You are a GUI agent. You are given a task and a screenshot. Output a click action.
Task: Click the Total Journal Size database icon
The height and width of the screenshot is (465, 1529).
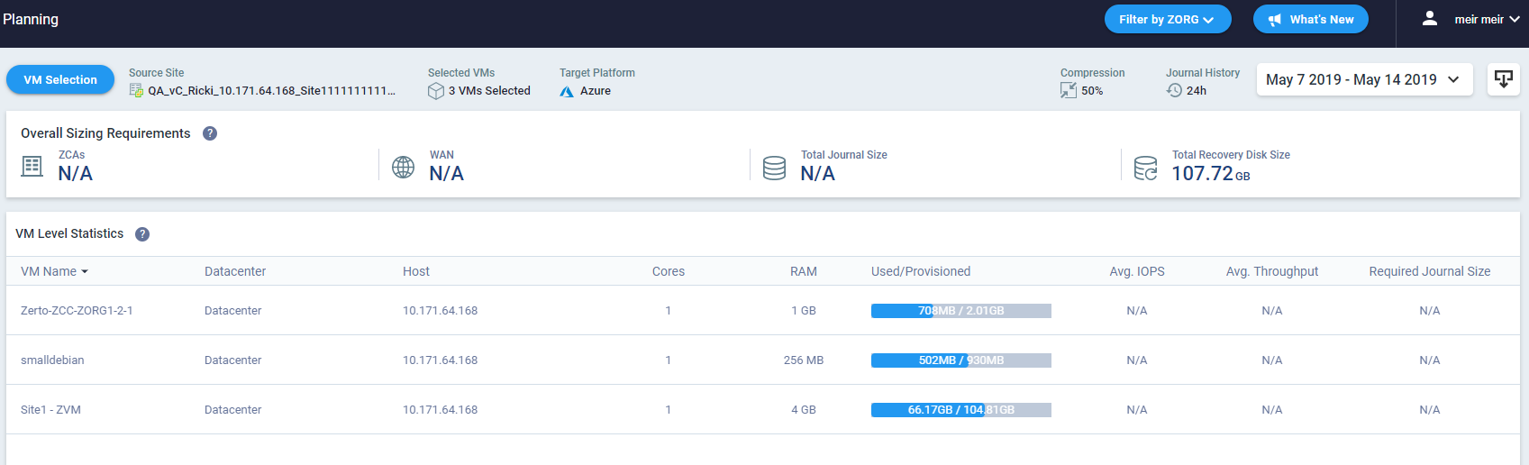[775, 168]
